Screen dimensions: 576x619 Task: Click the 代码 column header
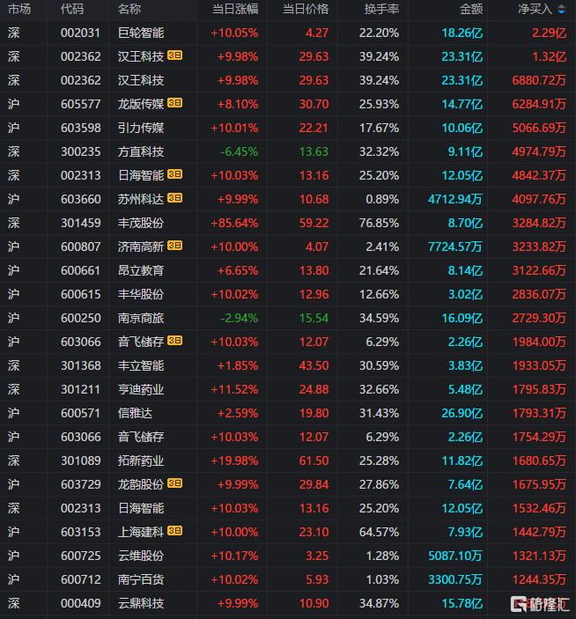tap(72, 9)
